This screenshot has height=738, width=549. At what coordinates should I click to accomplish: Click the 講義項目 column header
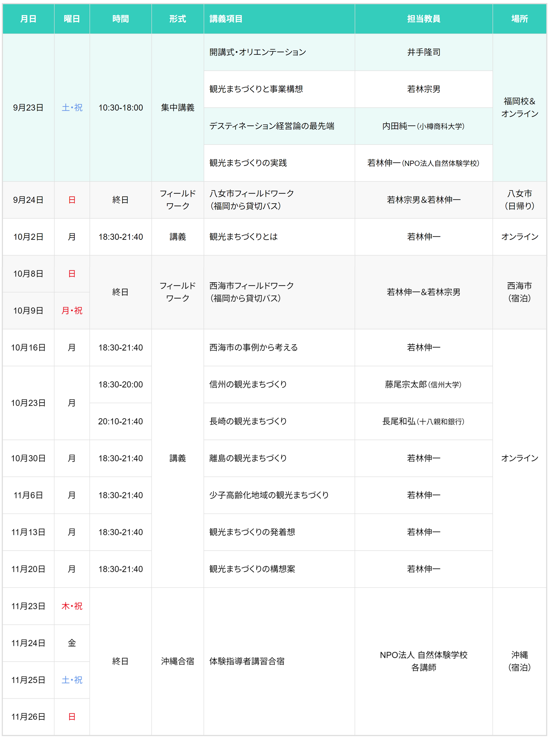point(226,19)
